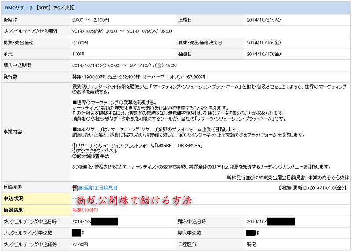Click the GMOリサーチ [3695] header title
This screenshot has height=251, width=352.
click(x=40, y=7)
